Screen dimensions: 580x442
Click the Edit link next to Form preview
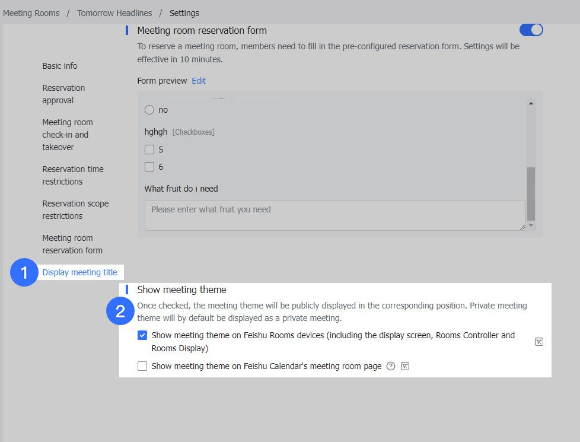click(199, 81)
